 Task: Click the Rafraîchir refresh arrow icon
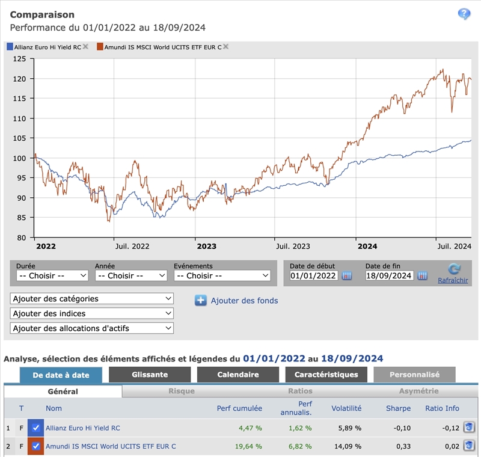454,269
